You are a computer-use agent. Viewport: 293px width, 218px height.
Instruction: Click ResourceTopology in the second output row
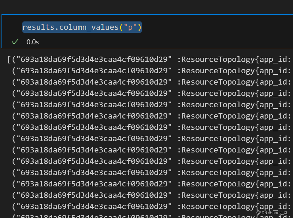click(218, 71)
